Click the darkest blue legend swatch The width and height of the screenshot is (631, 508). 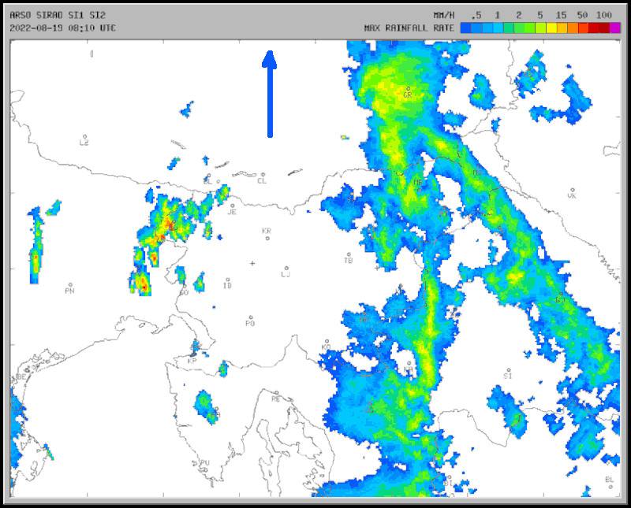pos(466,28)
